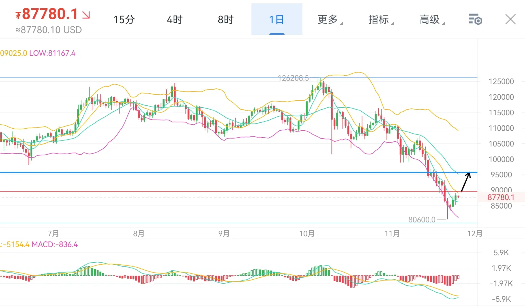Tap the 5.9K MACD axis label

[501, 253]
